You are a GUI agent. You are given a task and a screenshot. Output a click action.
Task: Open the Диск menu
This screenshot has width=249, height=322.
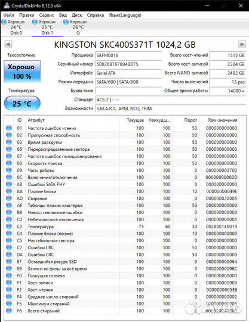[x=76, y=15]
